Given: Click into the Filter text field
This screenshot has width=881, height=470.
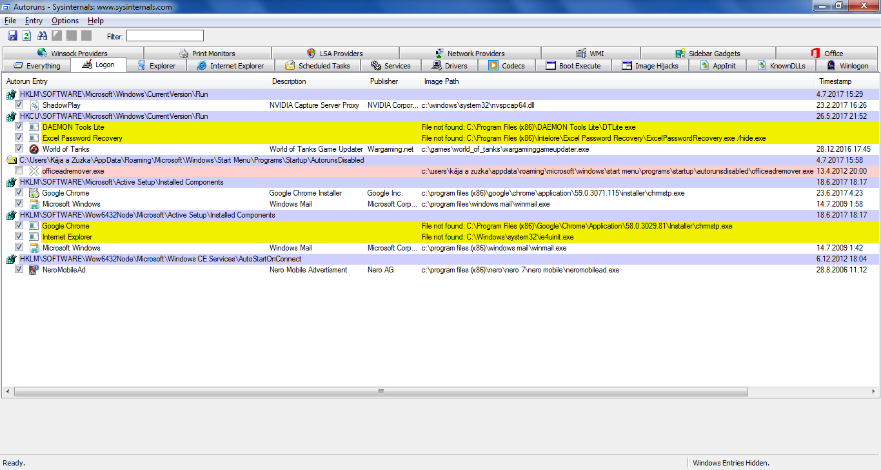Looking at the screenshot, I should (x=164, y=36).
